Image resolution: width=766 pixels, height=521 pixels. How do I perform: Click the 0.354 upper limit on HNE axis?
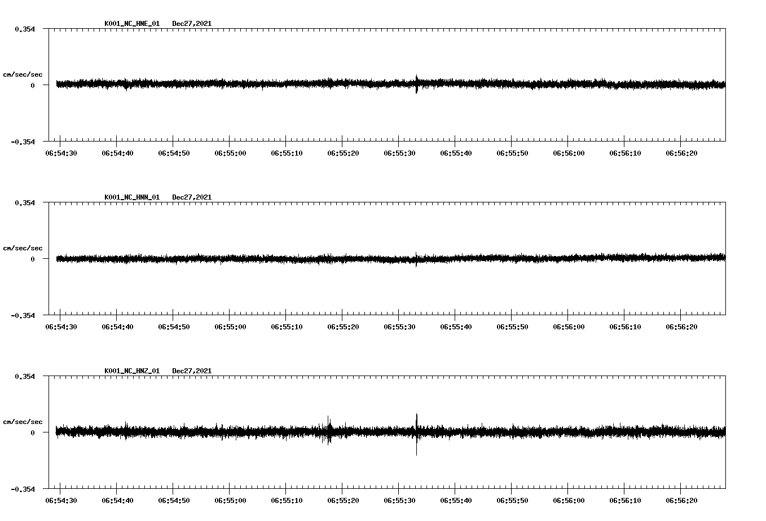25,29
